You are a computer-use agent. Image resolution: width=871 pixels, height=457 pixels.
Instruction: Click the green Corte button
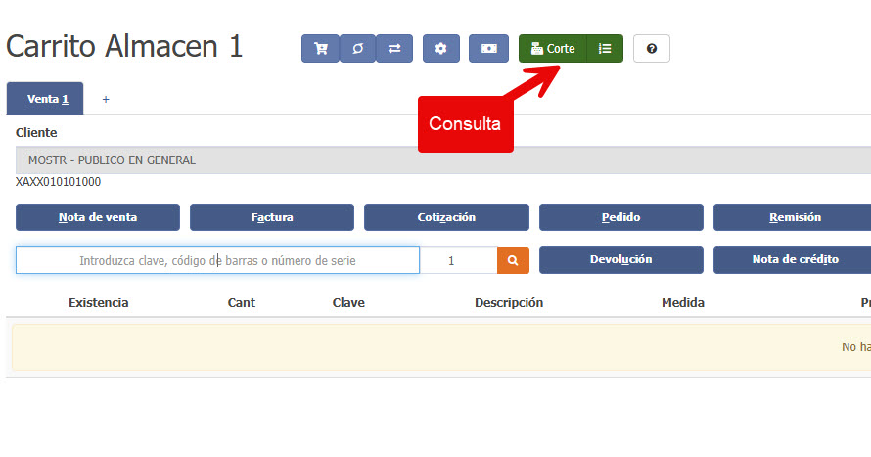553,49
